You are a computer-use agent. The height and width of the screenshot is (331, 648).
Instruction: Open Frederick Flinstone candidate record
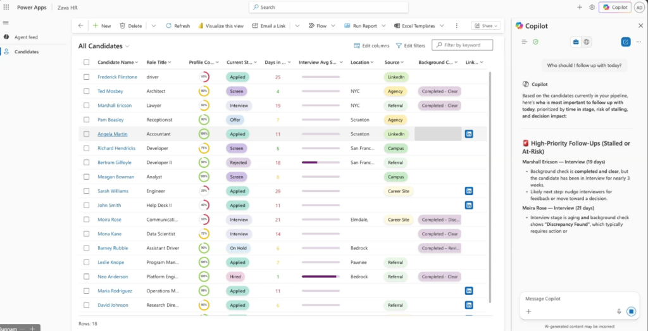pos(116,77)
